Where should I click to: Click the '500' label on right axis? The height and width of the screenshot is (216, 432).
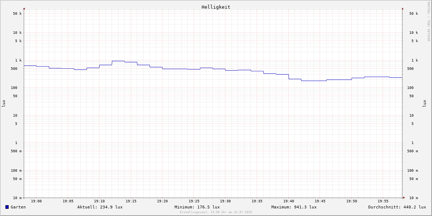(x=410, y=69)
